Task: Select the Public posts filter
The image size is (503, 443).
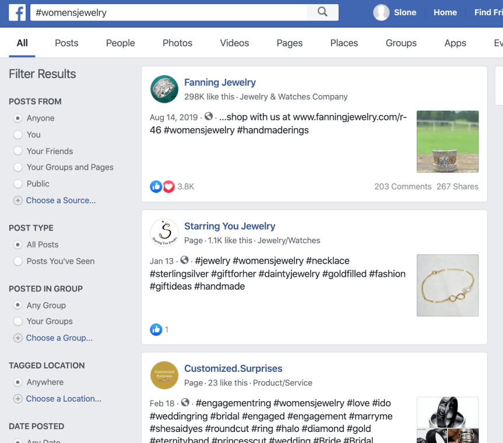Action: point(18,184)
